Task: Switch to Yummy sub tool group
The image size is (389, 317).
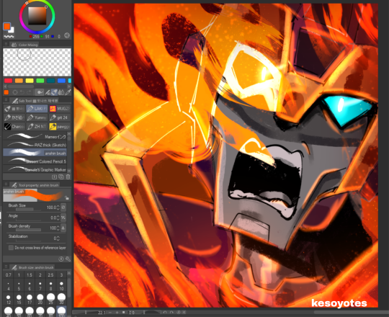Action: click(x=37, y=117)
